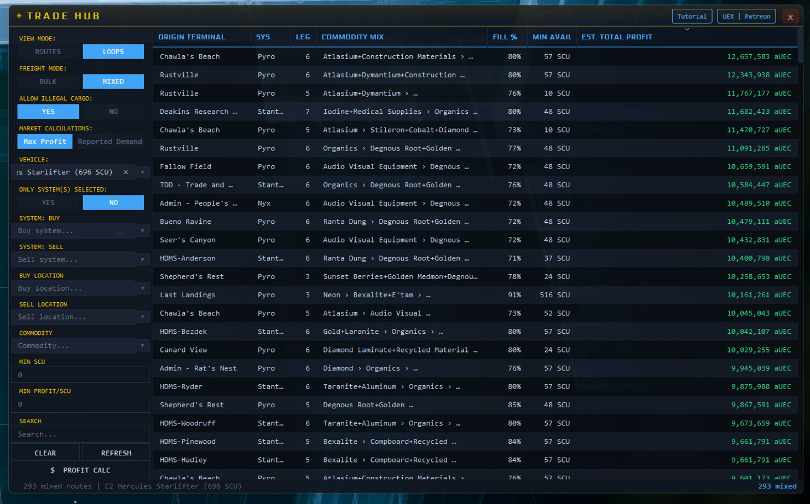
Task: Set freight mode to Bulk
Action: click(x=48, y=82)
